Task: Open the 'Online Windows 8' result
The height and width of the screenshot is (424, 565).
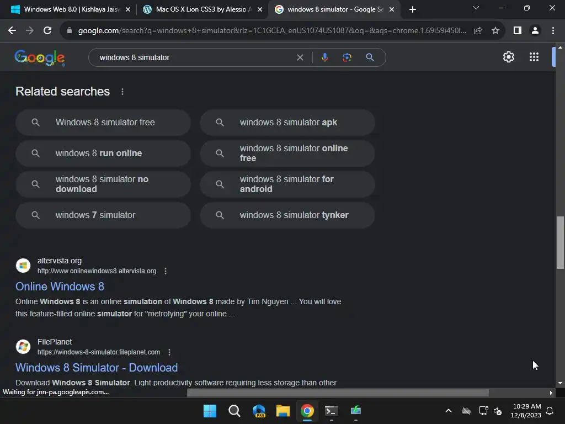Action: pos(60,287)
